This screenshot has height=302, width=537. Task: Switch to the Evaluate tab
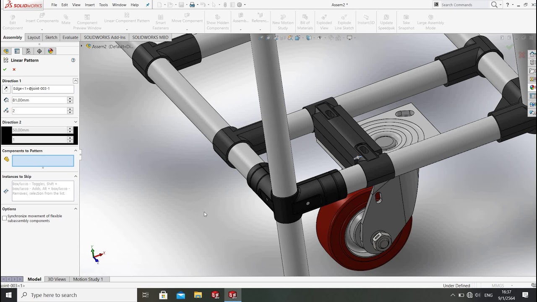(70, 37)
